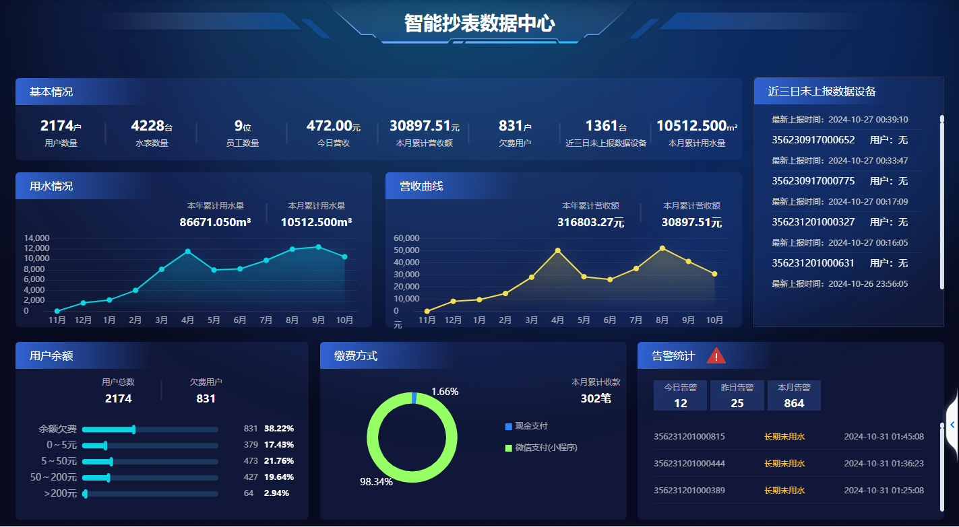Viewport: 959px width, 527px height.
Task: Click the blue 现金支付 legend square
Action: tap(508, 427)
